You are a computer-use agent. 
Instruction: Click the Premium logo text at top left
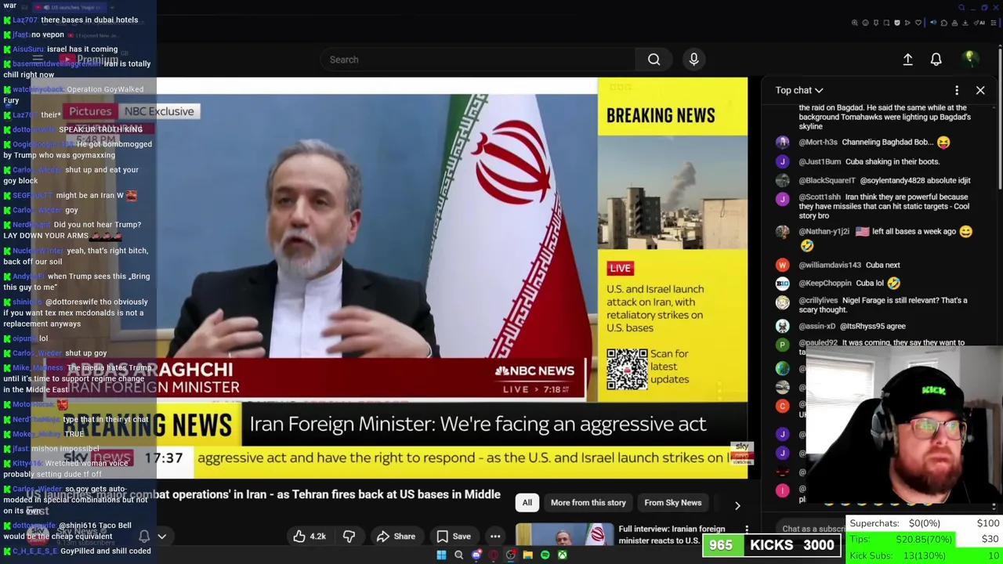click(89, 60)
